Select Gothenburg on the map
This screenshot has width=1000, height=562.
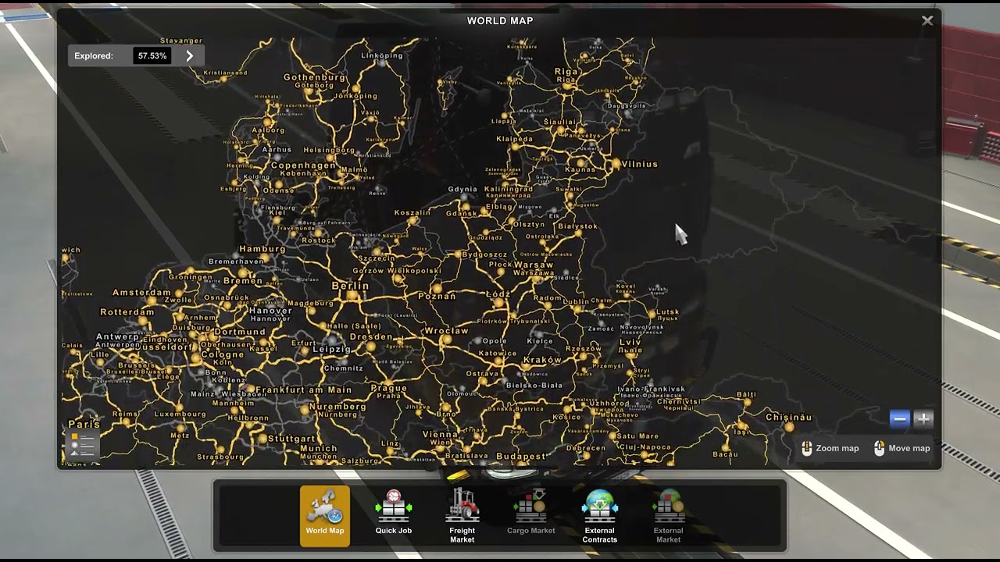pos(314,77)
